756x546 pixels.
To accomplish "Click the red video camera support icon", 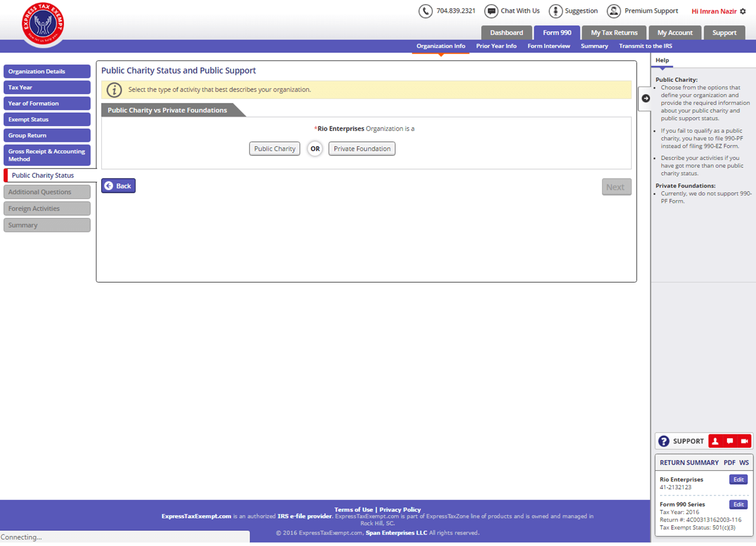I will pos(744,441).
